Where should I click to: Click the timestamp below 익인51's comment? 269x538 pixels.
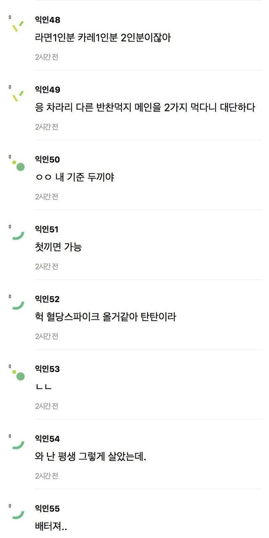coord(47,266)
